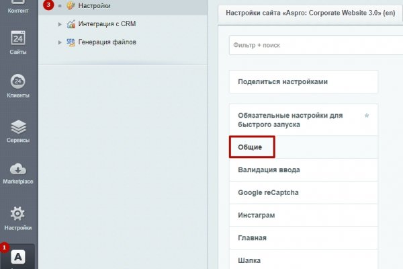Click the star next to Обязательные настройки
This screenshot has width=403, height=269.
click(x=366, y=116)
